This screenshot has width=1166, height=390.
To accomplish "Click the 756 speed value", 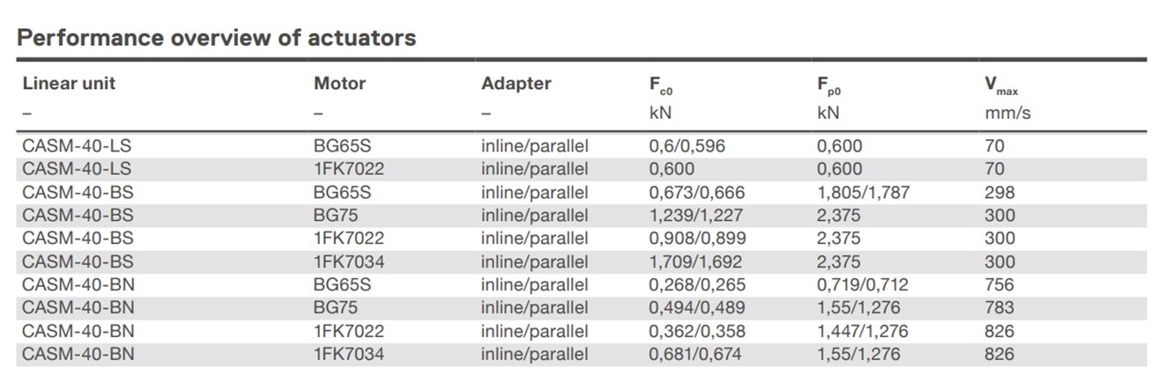I will click(999, 285).
